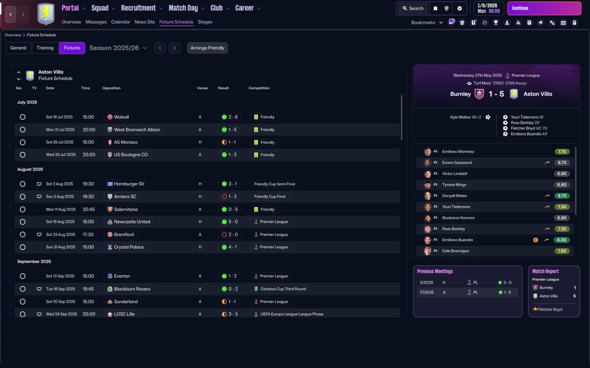
Task: Click the date display 1/6/2026 Mon
Action: click(489, 8)
